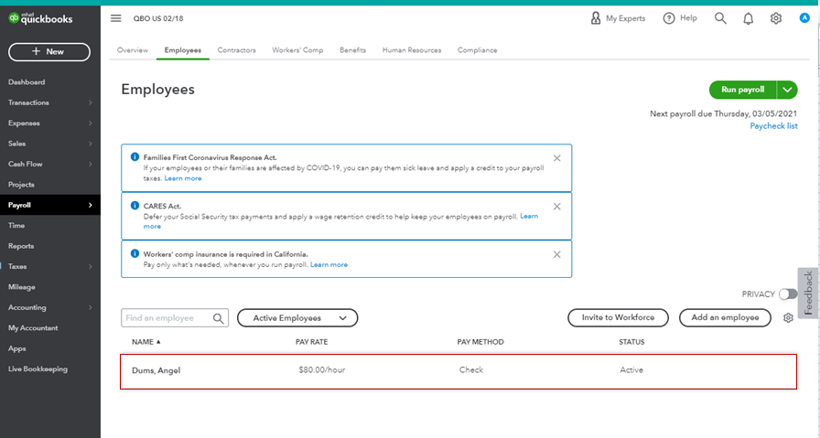View notifications bell

[x=749, y=19]
